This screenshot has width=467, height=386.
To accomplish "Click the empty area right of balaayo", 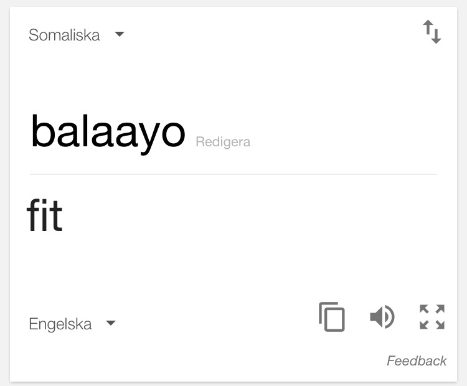I will 342,134.
